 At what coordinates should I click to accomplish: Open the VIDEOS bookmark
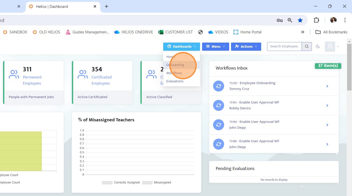click(218, 32)
